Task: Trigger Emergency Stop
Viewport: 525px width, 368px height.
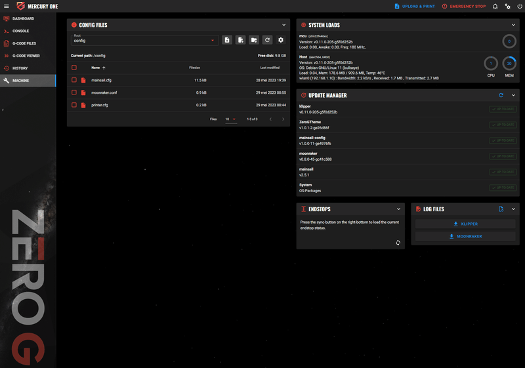Action: click(464, 7)
